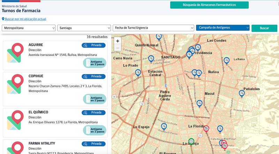The height and width of the screenshot is (154, 279).
Task: Click Antígeno en 3 pasos on AGUIRRE
Action: [x=95, y=63]
